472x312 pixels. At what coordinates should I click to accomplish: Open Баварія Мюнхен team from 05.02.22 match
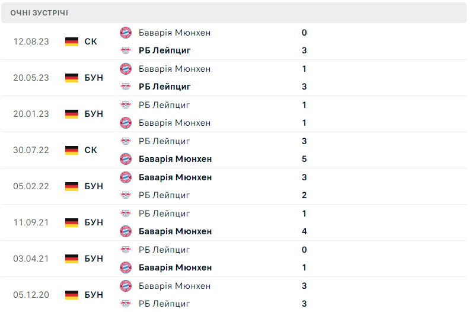point(175,177)
